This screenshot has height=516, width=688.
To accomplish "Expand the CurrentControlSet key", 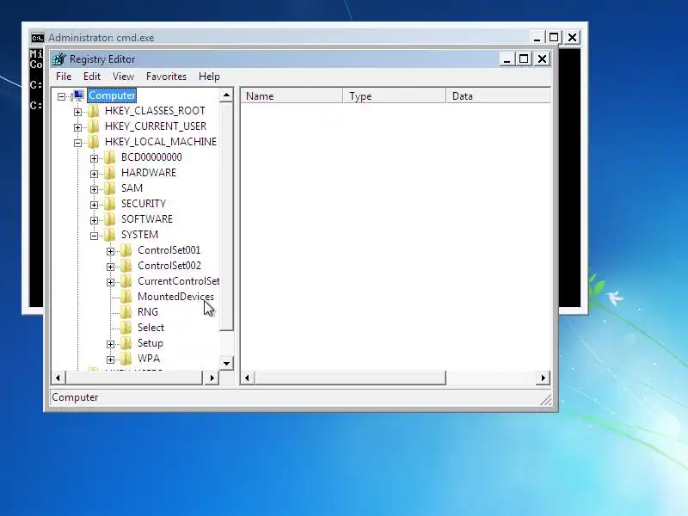I will tap(111, 283).
